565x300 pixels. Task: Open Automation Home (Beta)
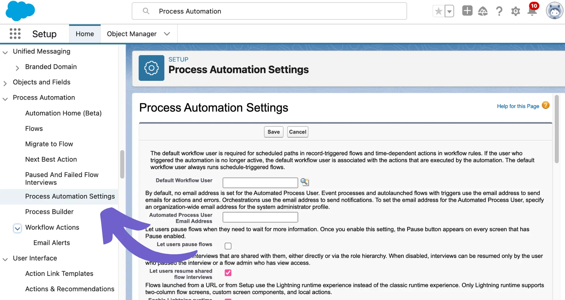63,113
